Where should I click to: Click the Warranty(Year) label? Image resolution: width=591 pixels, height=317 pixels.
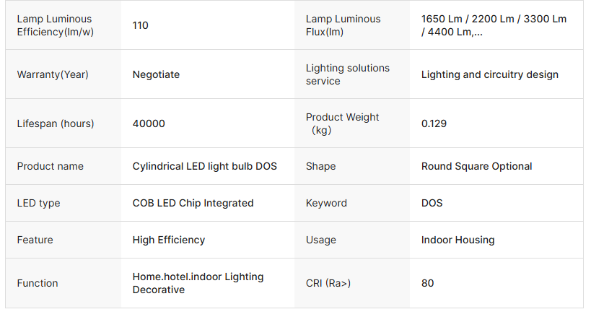[x=53, y=74]
